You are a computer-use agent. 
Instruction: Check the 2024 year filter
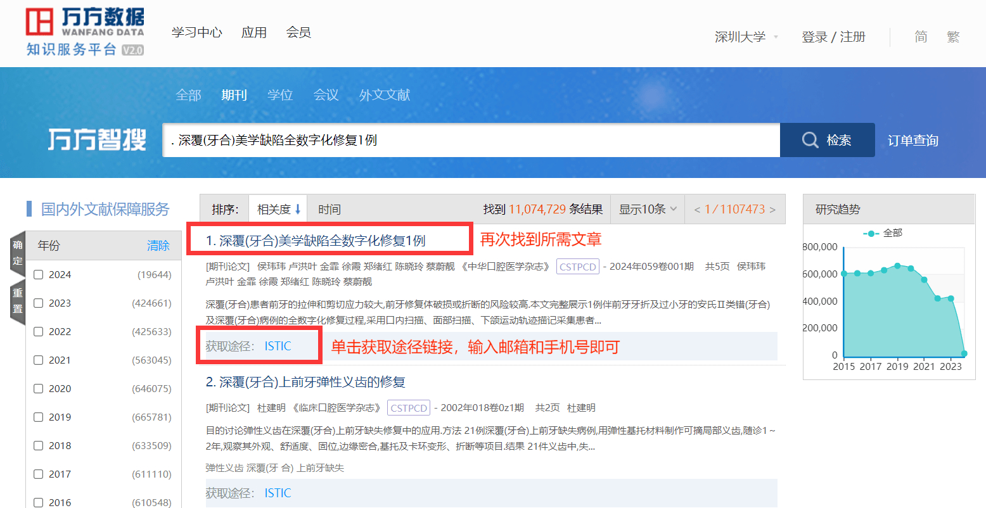point(39,274)
